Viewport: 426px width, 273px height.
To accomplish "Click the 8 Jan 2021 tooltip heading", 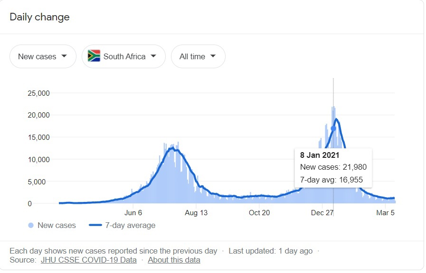I will (x=320, y=155).
